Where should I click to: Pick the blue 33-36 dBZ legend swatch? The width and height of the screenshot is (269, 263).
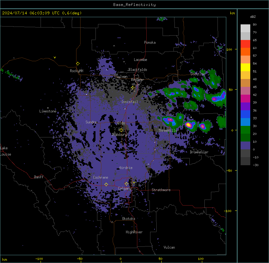pyautogui.click(x=245, y=114)
